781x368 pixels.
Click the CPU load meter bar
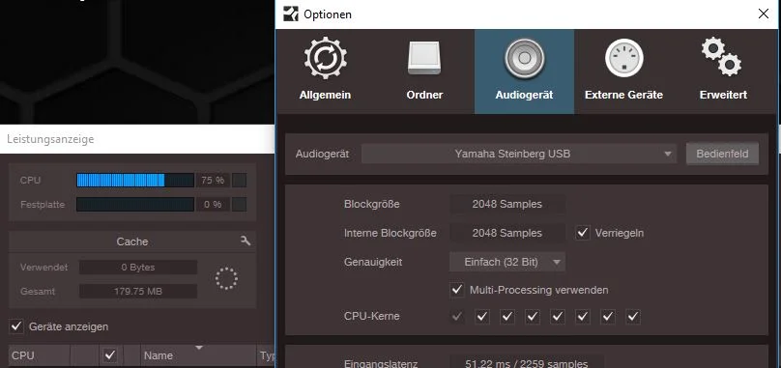pos(135,181)
